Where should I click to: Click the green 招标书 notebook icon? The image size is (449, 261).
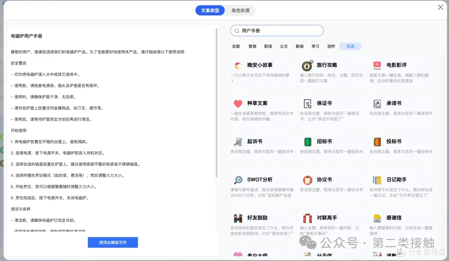(x=307, y=142)
